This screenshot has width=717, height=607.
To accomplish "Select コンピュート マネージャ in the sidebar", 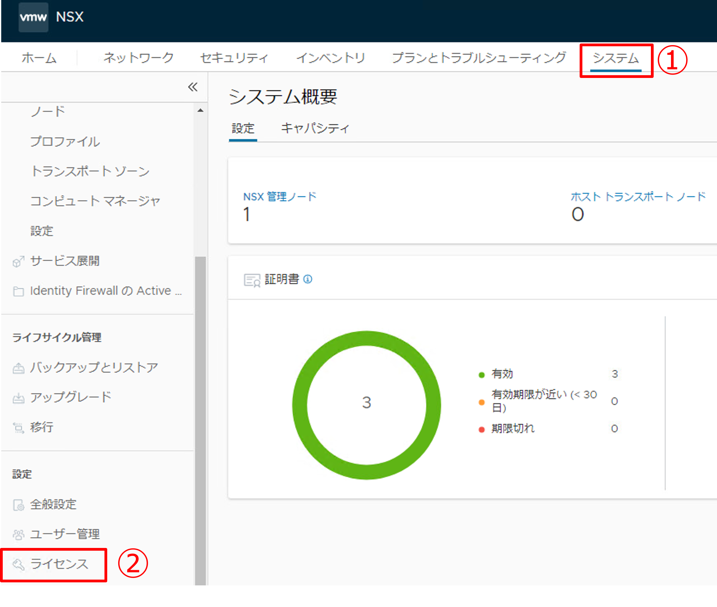I will coord(95,201).
